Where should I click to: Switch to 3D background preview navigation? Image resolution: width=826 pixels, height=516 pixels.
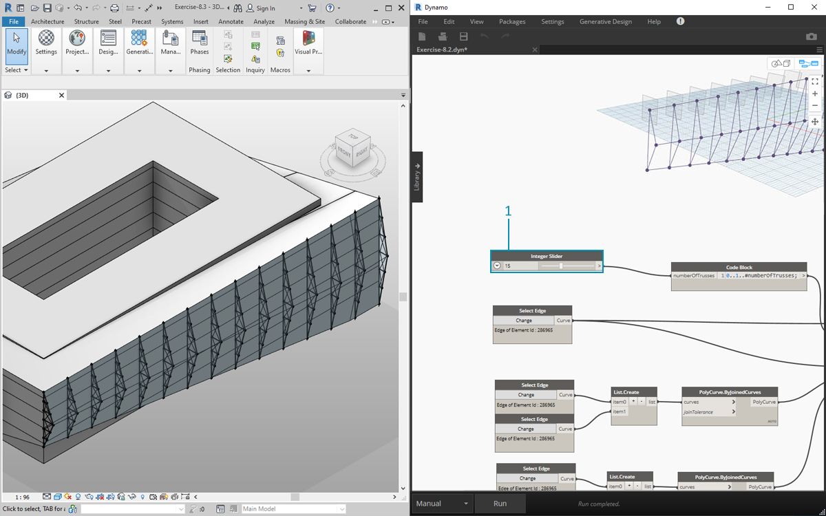pyautogui.click(x=781, y=63)
